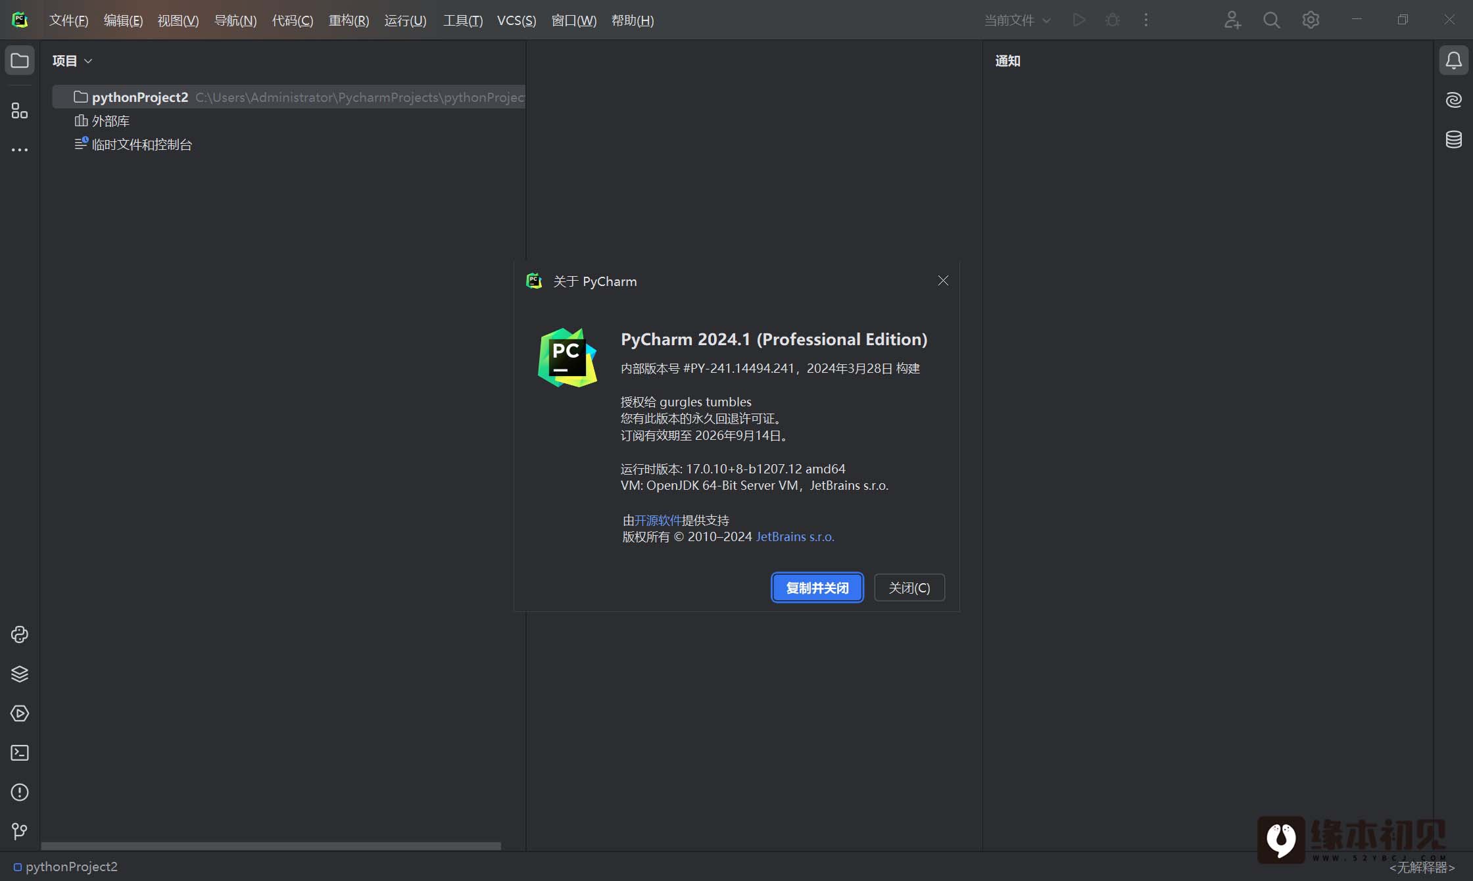Open more run actions vertical dots
Screen dimensions: 1473x881
pos(1146,20)
